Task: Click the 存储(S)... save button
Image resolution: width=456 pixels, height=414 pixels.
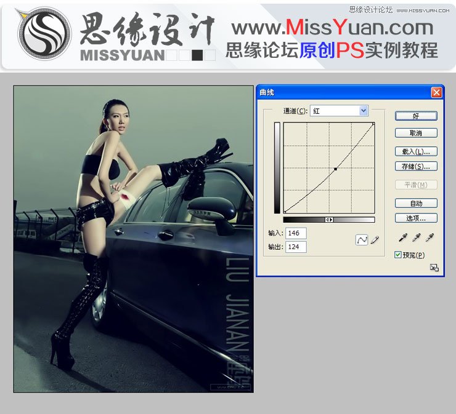Action: (416, 166)
